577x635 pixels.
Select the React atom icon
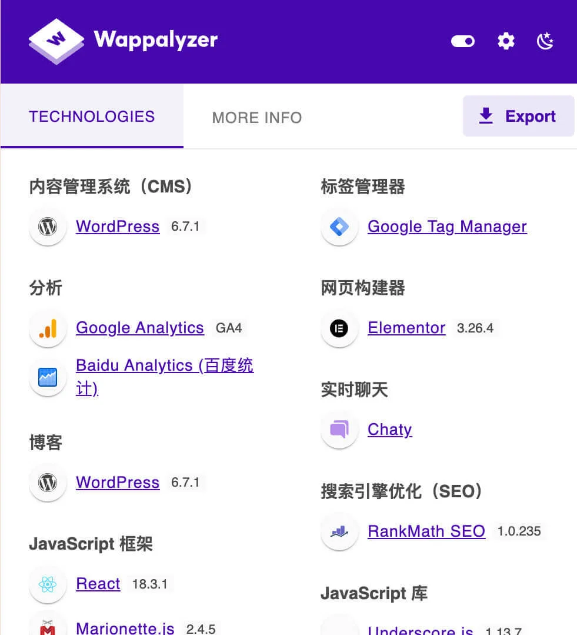[x=48, y=584]
